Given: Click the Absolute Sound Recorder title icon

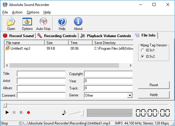Looking at the screenshot, I should pyautogui.click(x=5, y=4).
